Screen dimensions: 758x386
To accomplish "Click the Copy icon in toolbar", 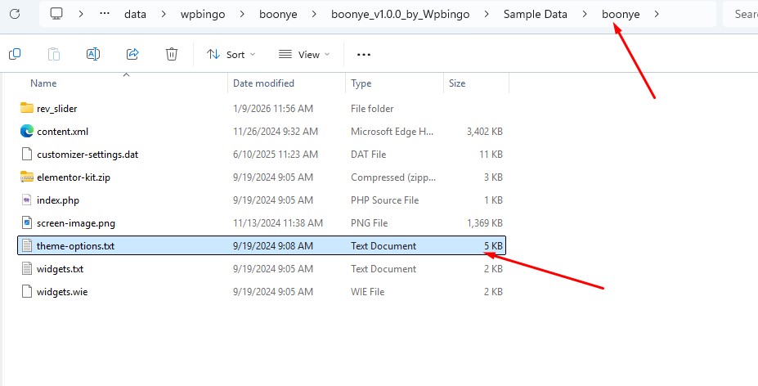I will coord(15,54).
